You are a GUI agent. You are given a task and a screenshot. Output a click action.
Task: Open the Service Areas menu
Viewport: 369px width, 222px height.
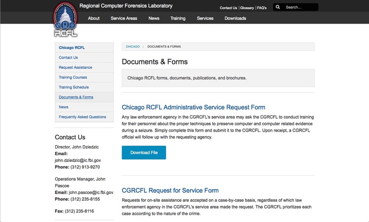pos(124,18)
